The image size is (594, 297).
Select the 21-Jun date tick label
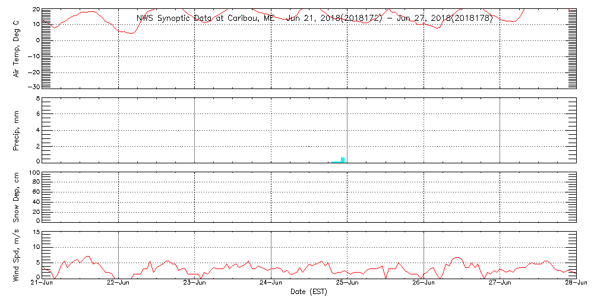[42, 284]
